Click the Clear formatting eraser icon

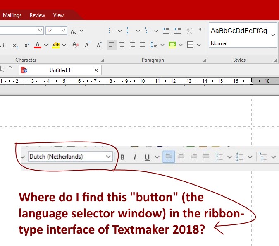tap(75, 45)
